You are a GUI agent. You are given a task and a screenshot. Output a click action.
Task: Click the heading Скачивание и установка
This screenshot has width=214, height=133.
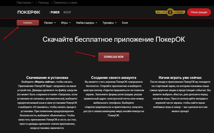click(47, 78)
